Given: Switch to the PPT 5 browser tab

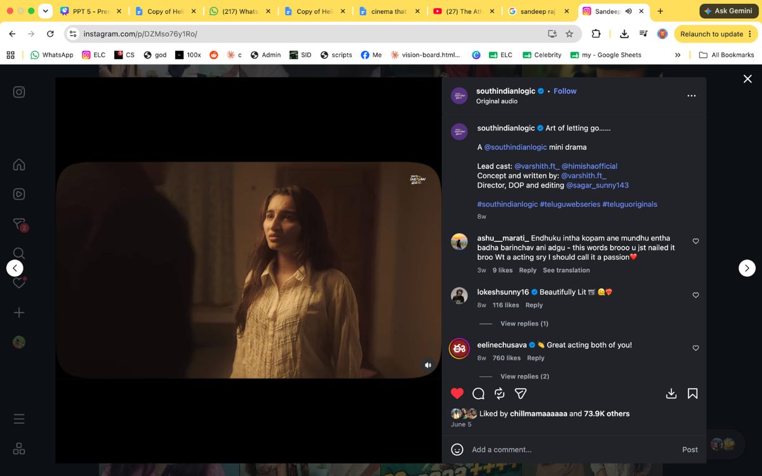Looking at the screenshot, I should (91, 11).
